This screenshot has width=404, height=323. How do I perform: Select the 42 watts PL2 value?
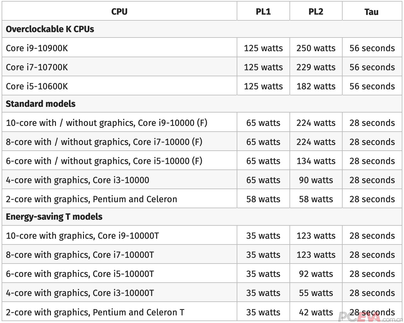coord(316,313)
